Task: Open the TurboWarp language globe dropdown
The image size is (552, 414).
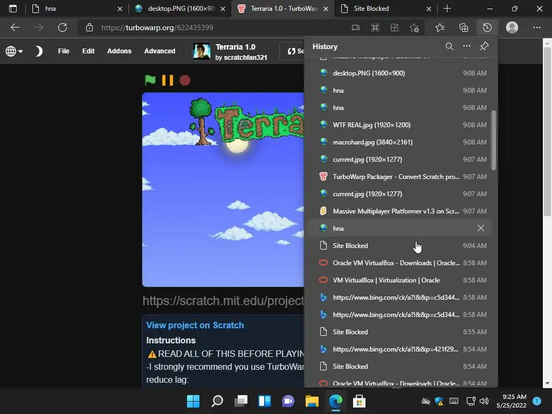Action: pyautogui.click(x=14, y=51)
